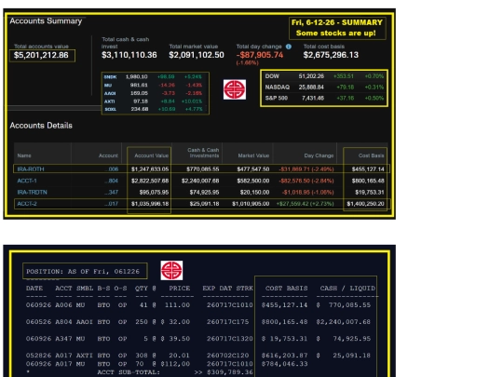Viewport: 503px width, 377px height.
Task: Select the SNDK ticker in the watchlist
Action: click(110, 77)
